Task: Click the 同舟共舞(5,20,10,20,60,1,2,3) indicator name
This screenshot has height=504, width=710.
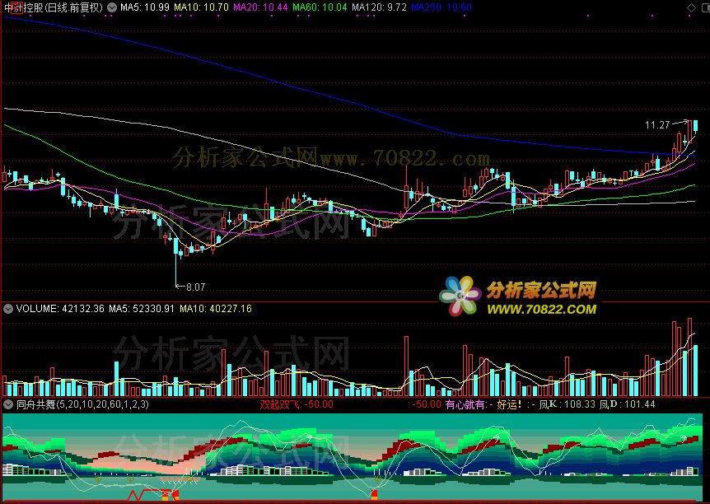Action: coord(82,404)
